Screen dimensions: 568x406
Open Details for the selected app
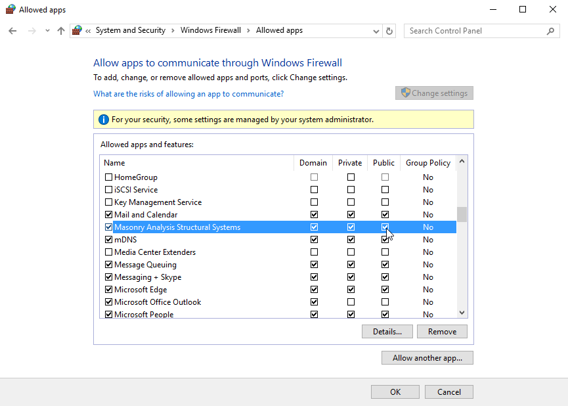pyautogui.click(x=387, y=332)
